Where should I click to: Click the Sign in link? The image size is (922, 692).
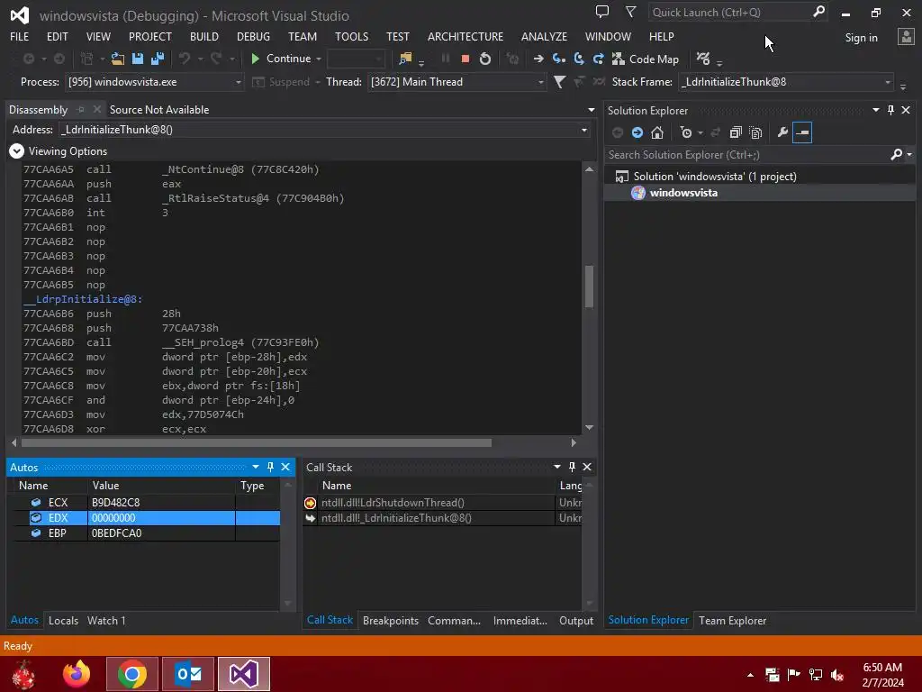[861, 38]
